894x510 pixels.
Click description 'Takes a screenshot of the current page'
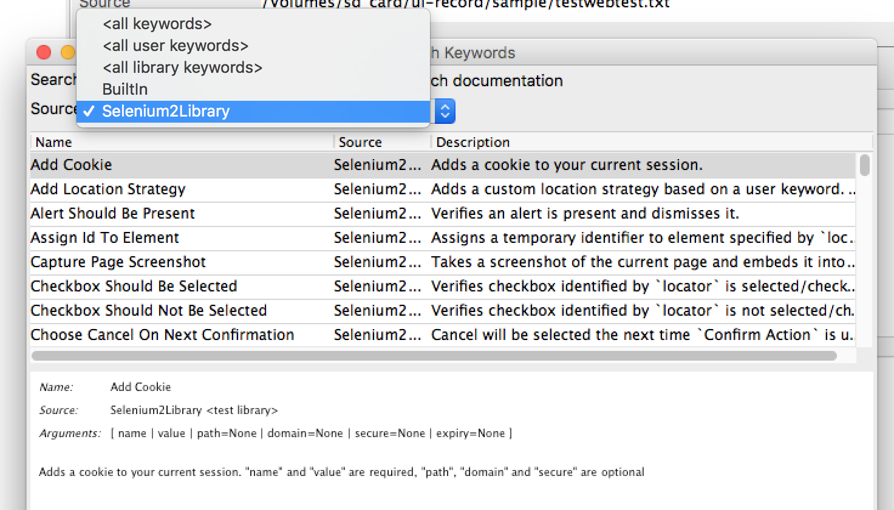tap(642, 262)
